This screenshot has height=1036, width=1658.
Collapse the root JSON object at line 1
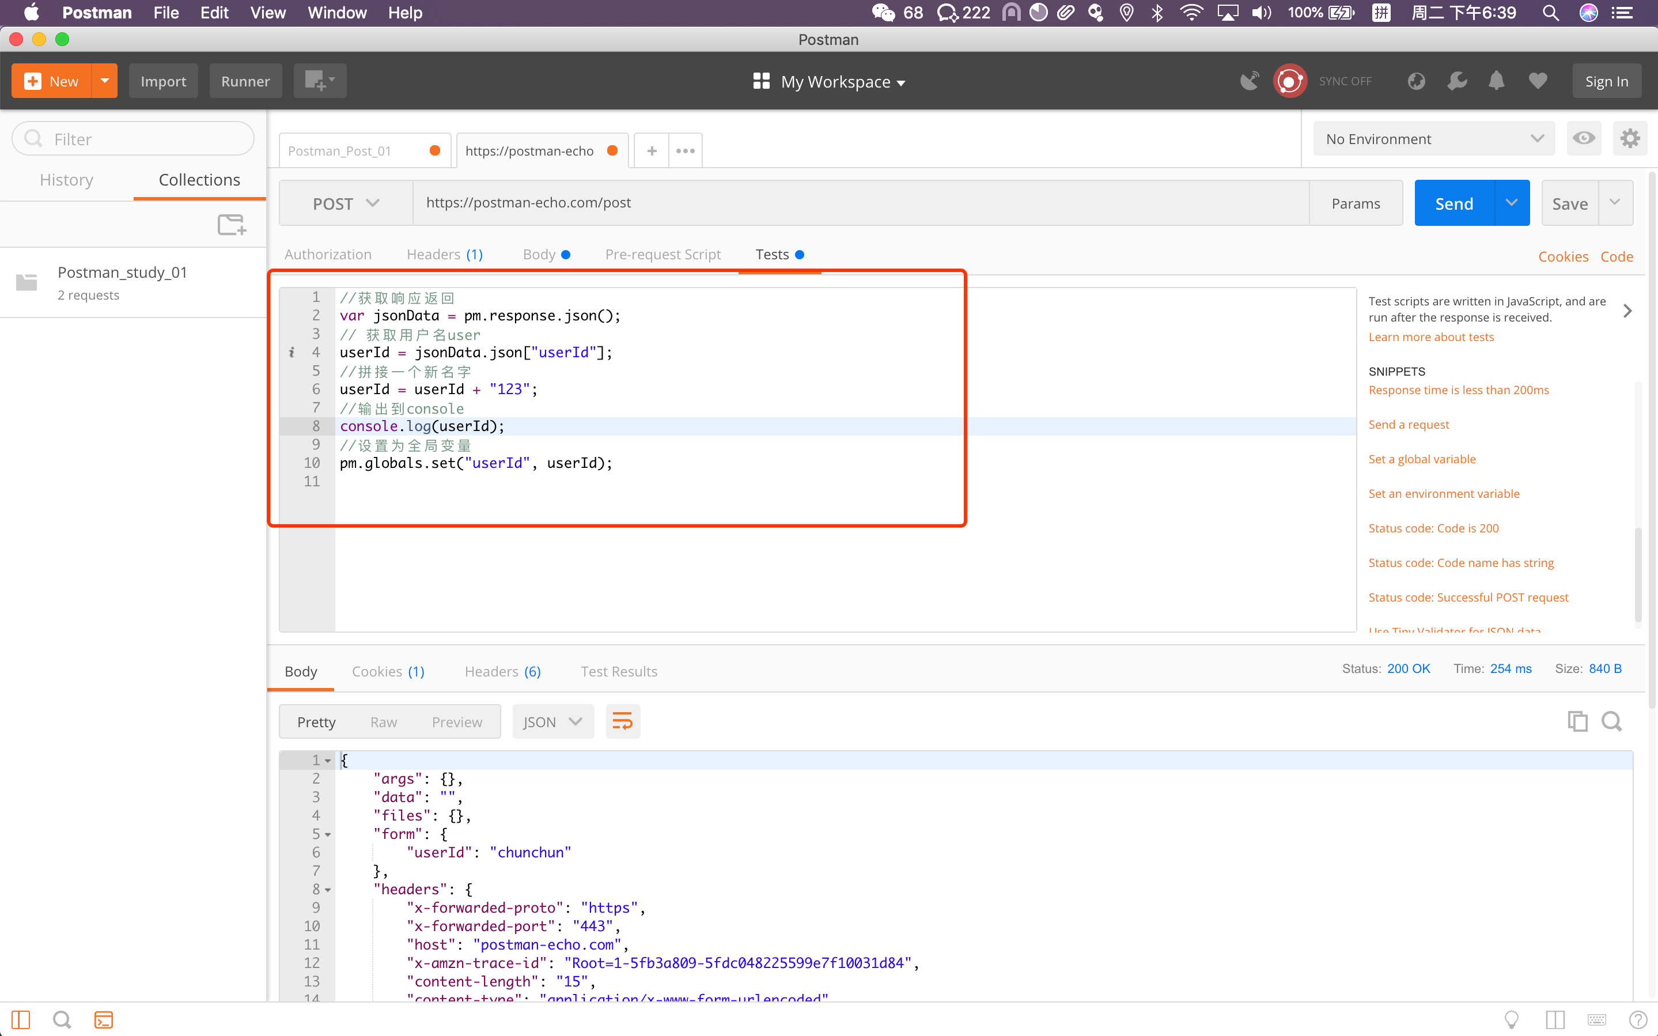click(328, 761)
